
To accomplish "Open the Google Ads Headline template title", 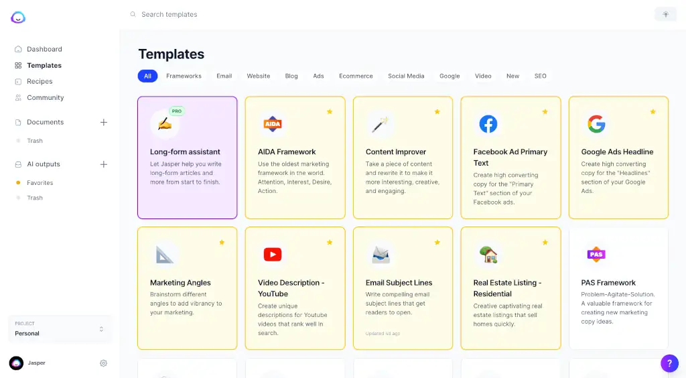I will (x=617, y=152).
